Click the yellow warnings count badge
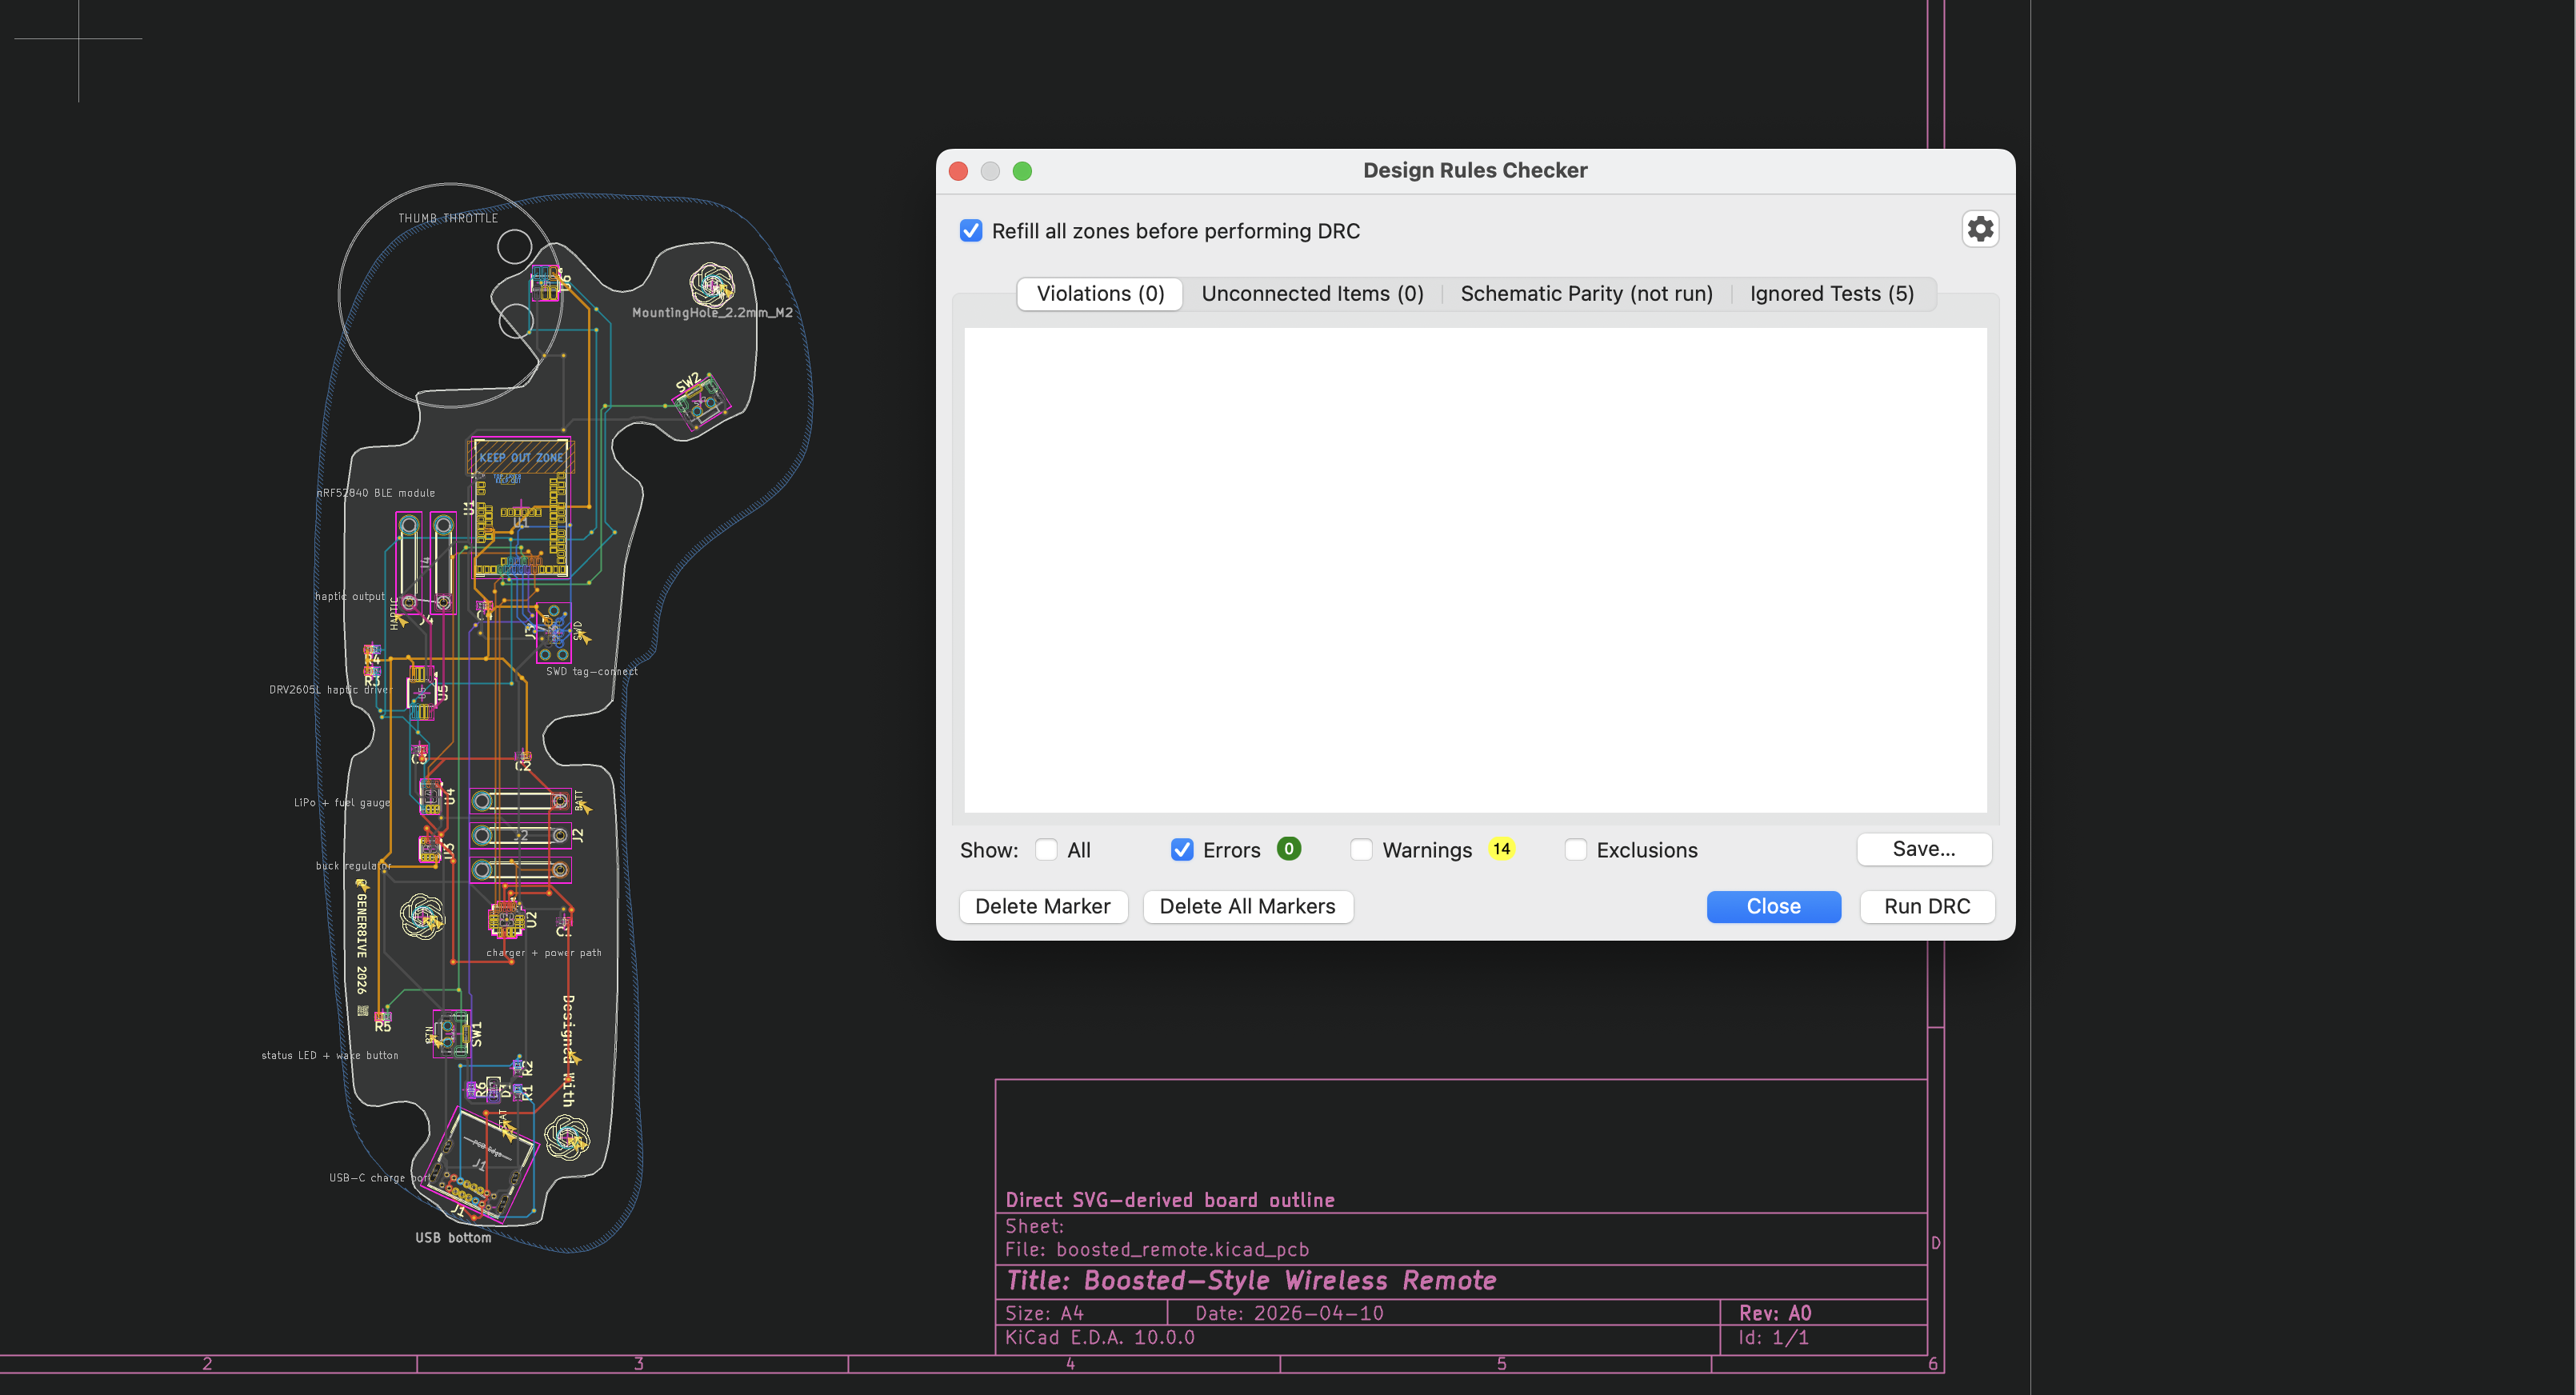The width and height of the screenshot is (2576, 1395). 1500,849
